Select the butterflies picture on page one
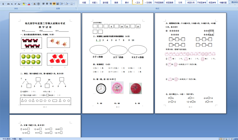 [32, 43]
